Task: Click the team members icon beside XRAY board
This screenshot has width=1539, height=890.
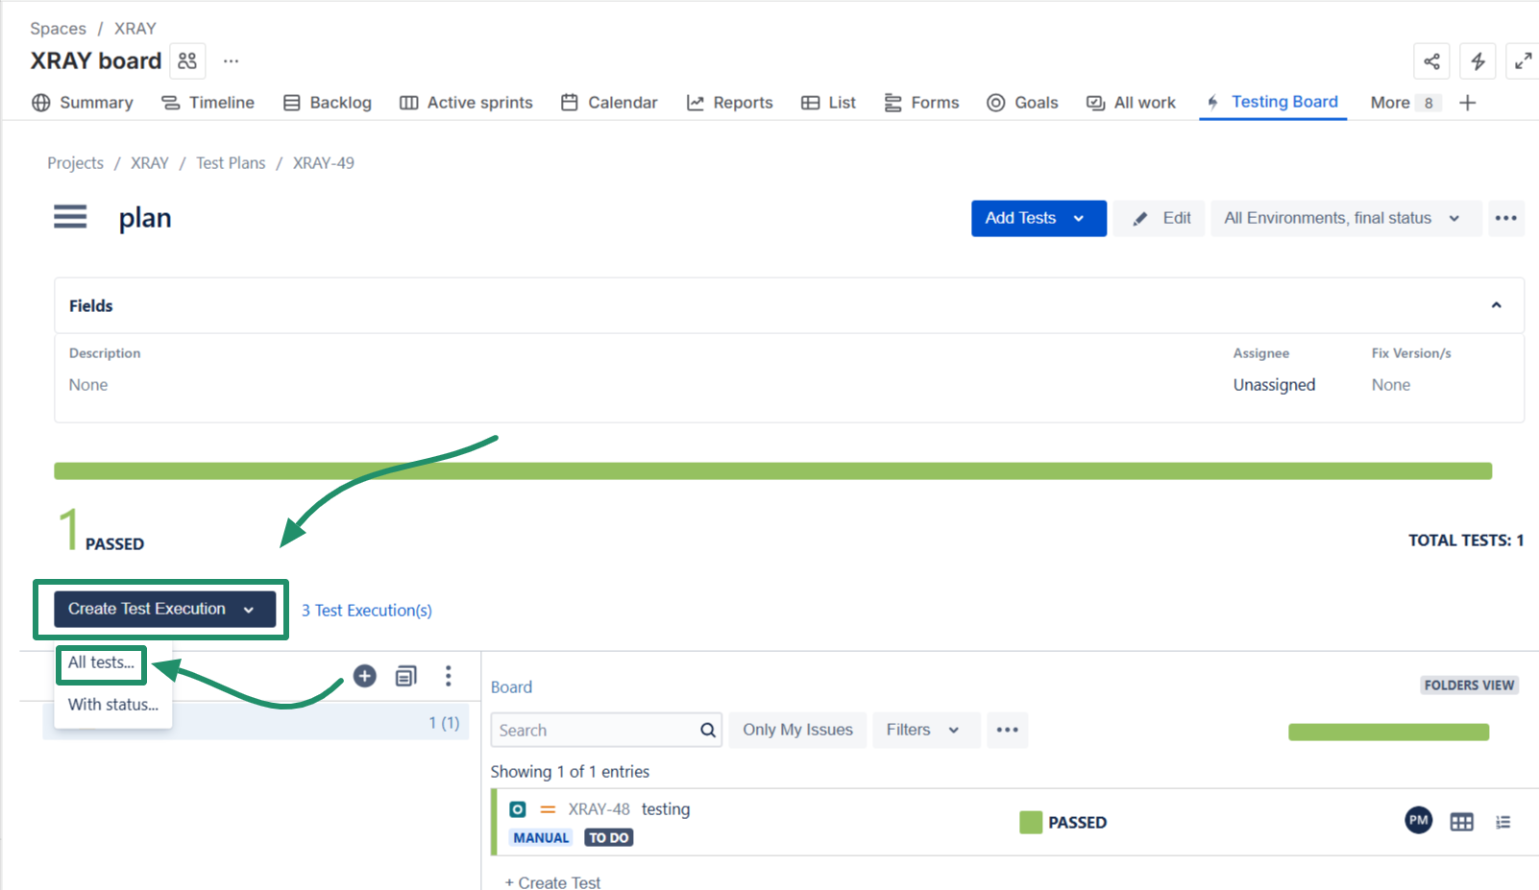Action: (x=187, y=61)
